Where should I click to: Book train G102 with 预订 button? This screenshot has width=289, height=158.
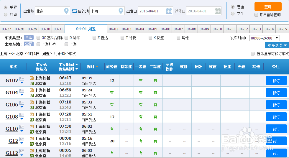coord(276,81)
